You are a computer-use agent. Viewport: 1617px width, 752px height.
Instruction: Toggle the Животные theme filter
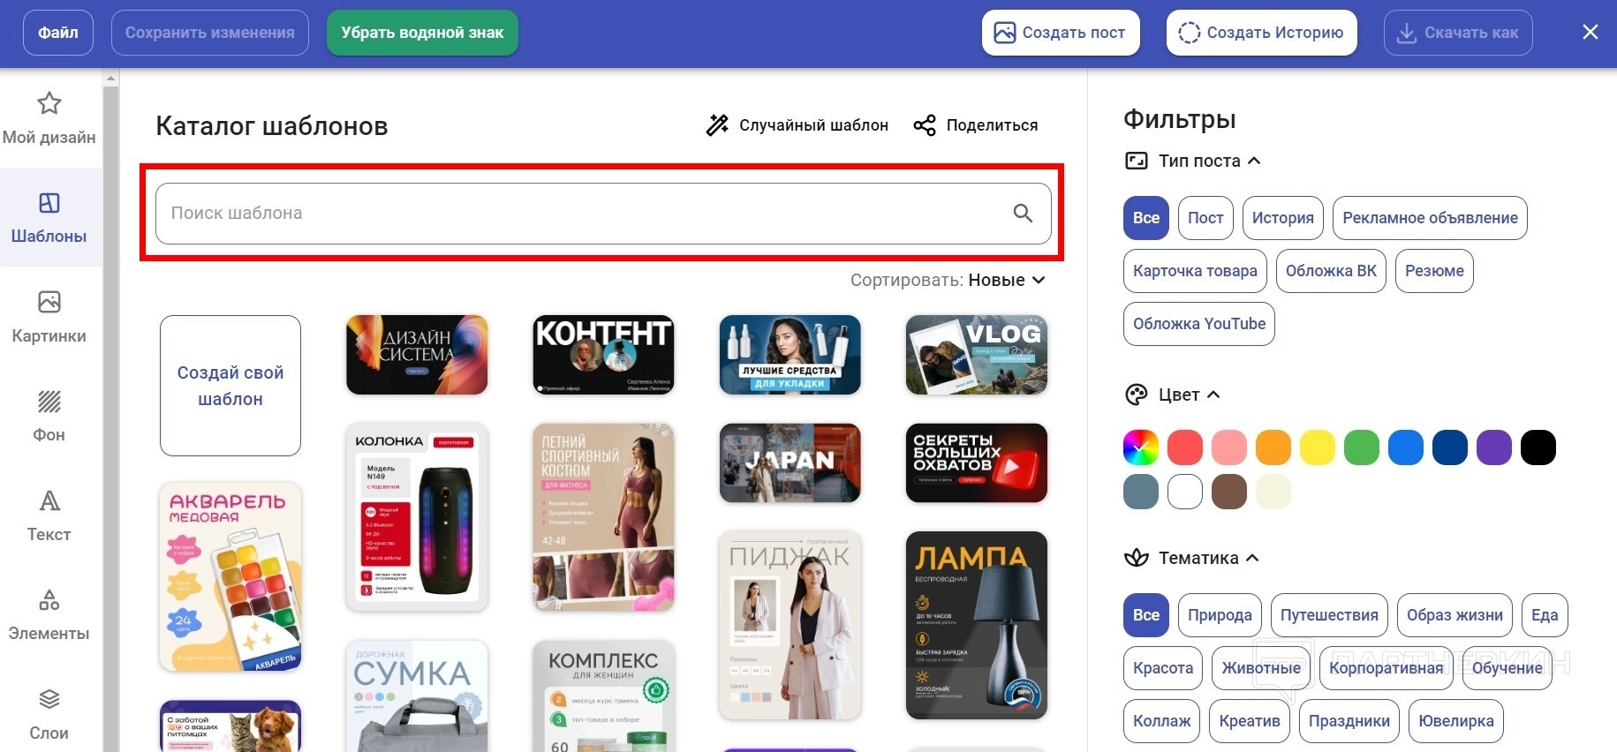click(1261, 668)
